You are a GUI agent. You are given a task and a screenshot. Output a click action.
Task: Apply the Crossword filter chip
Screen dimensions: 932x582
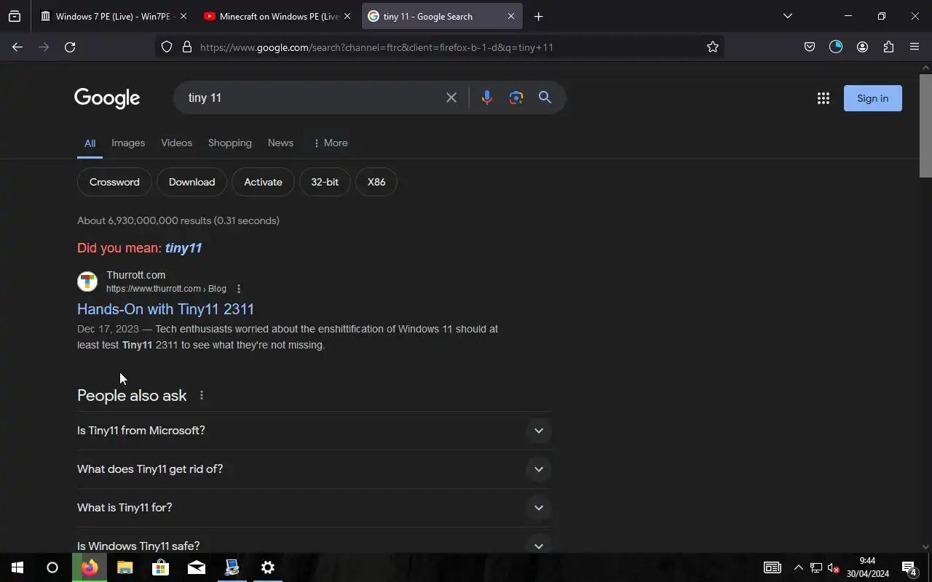click(114, 182)
